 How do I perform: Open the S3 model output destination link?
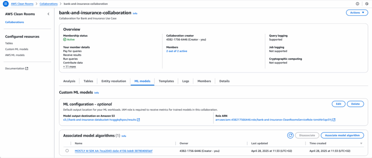(x=100, y=120)
